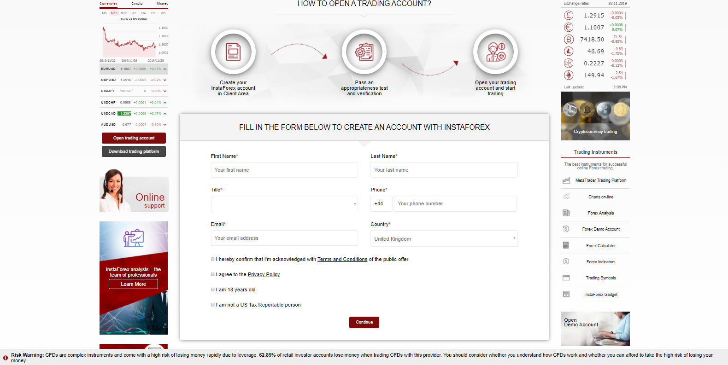
Task: Toggle the USDCHF row arrow
Action: coord(165,102)
